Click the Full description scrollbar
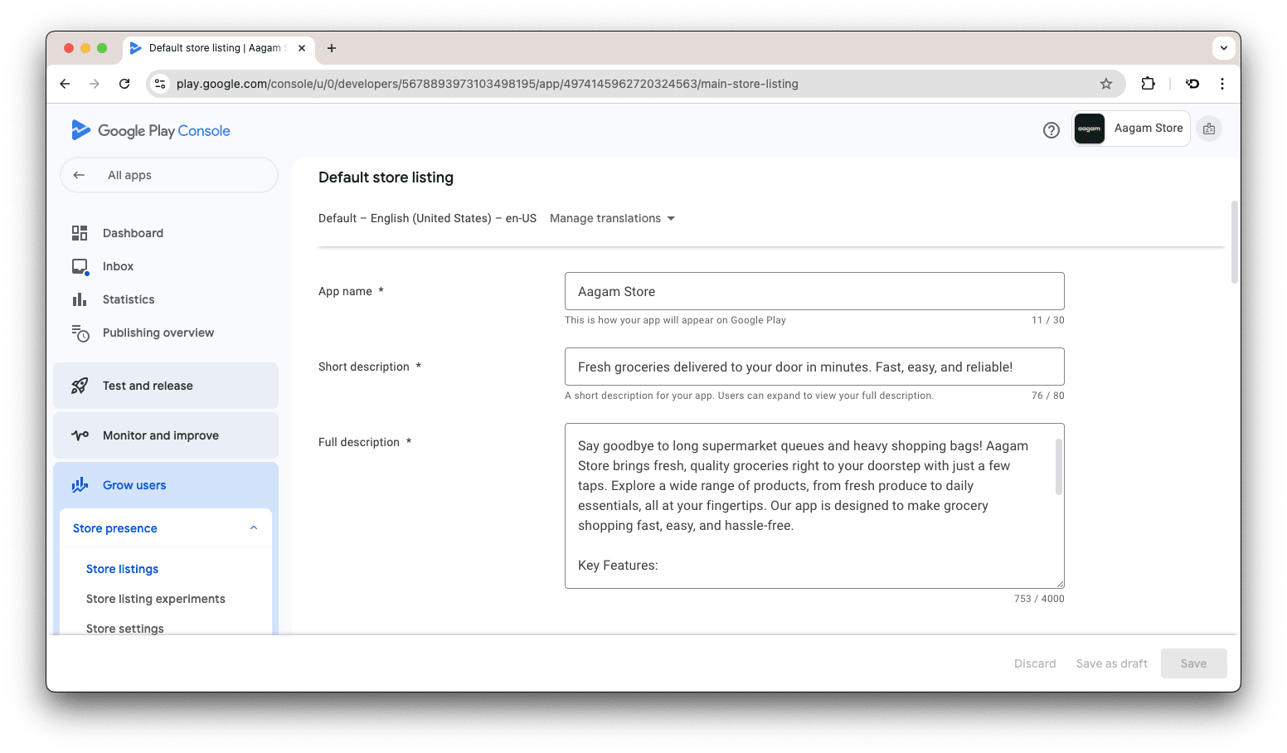Viewport: 1287px width, 753px height. pyautogui.click(x=1058, y=467)
